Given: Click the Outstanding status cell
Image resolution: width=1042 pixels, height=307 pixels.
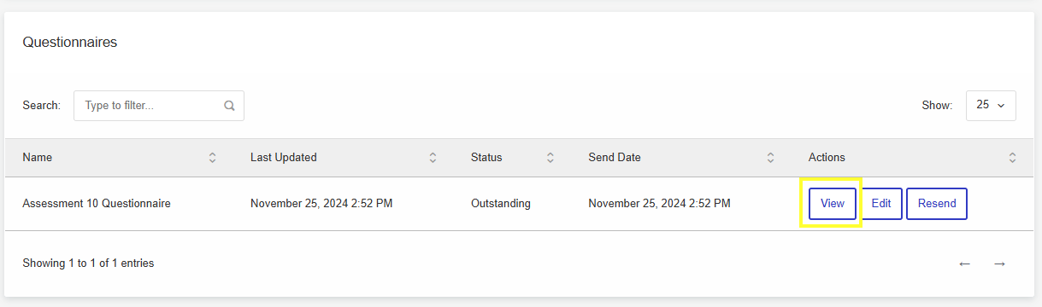Looking at the screenshot, I should [x=501, y=204].
